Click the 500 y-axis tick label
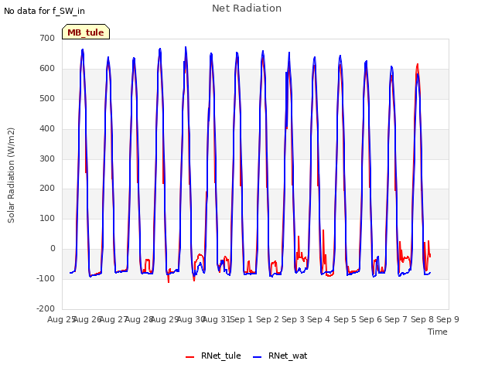The image size is (495, 371). 47,98
